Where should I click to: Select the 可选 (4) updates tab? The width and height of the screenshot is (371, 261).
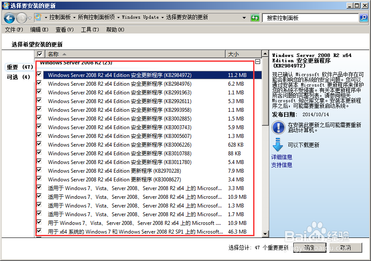(x=18, y=77)
